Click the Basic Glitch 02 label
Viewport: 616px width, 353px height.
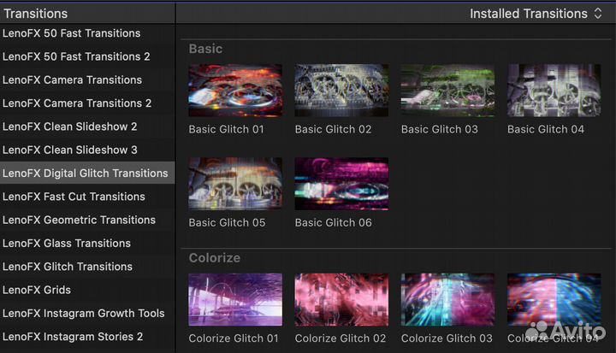(333, 129)
